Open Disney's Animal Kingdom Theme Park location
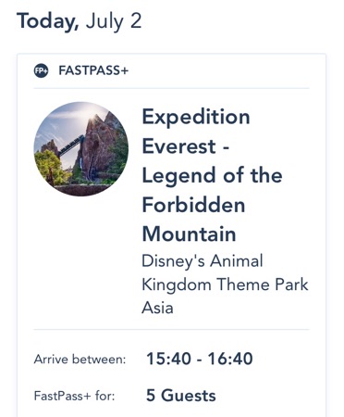The height and width of the screenshot is (417, 344). 225,272
